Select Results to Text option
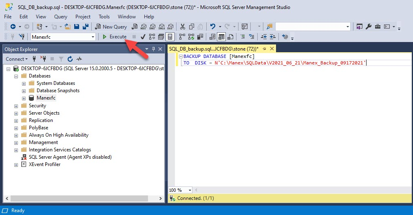Viewport: 413px width, 215px height. pyautogui.click(x=212, y=37)
